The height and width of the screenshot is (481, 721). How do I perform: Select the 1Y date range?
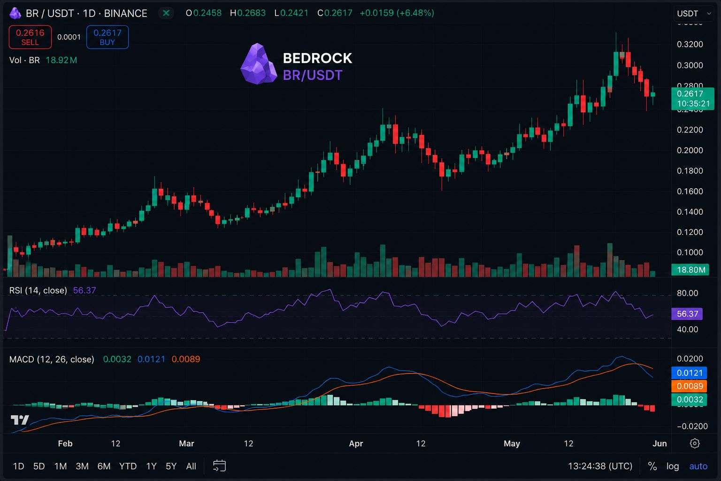pyautogui.click(x=151, y=466)
